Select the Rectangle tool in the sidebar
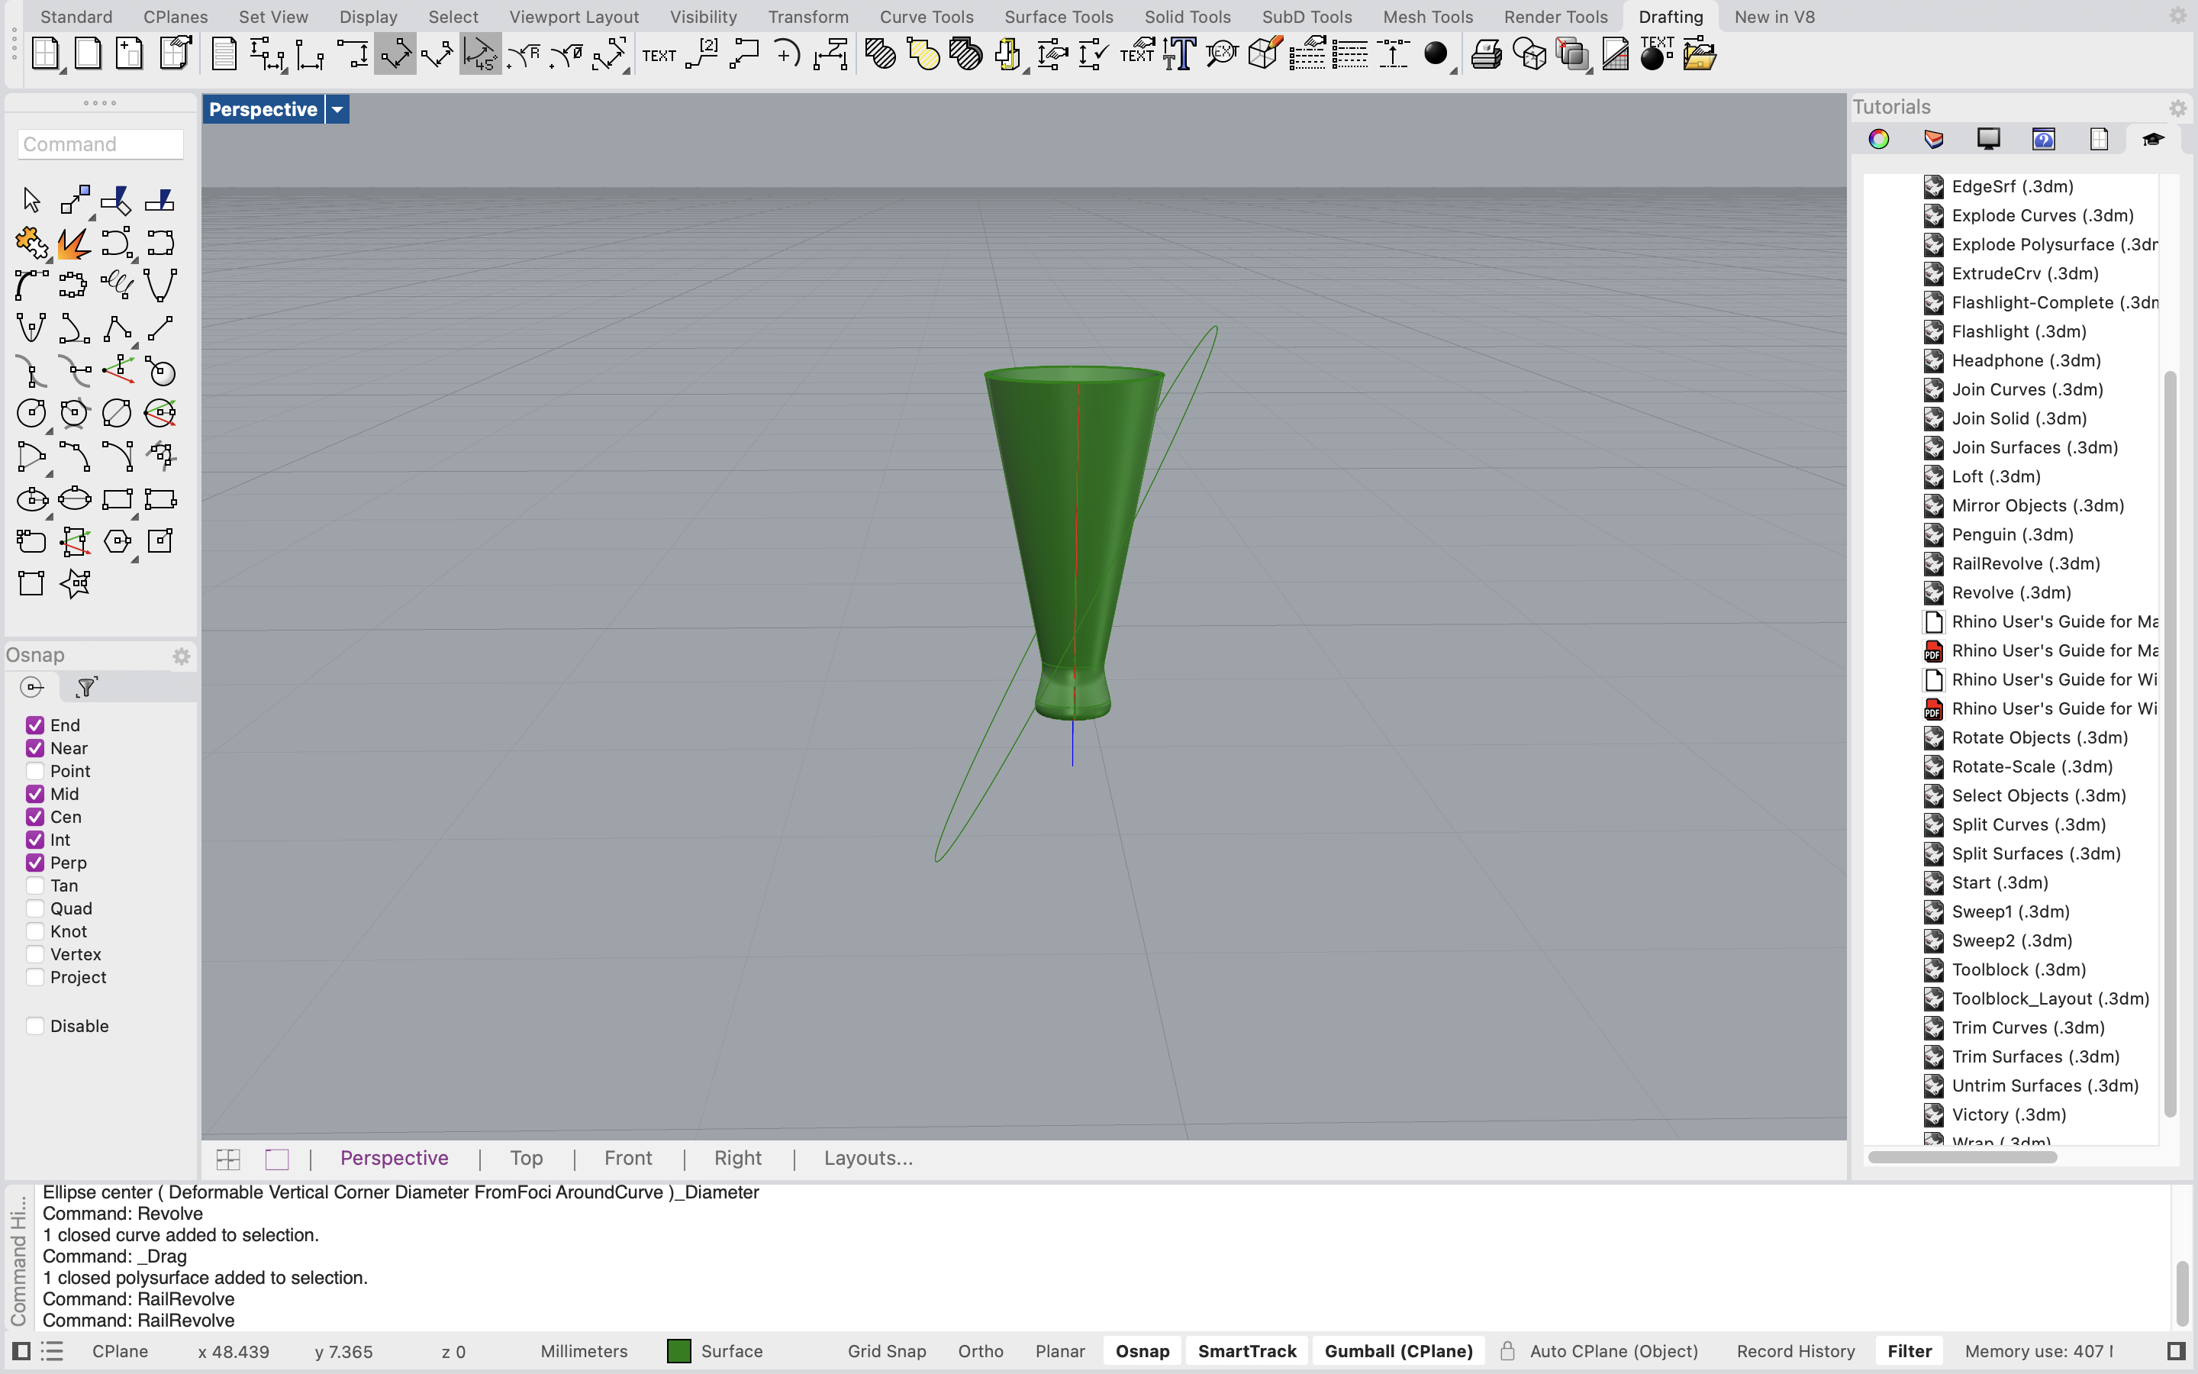This screenshot has width=2198, height=1374. (x=119, y=499)
